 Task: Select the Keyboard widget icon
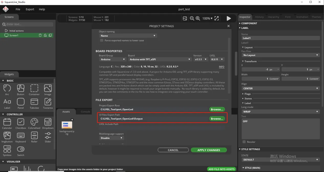20,136
